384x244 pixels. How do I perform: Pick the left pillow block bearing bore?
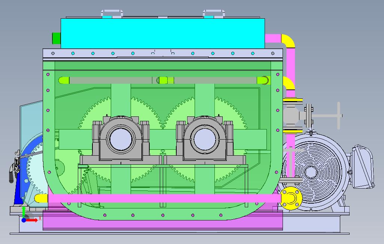click(x=121, y=139)
